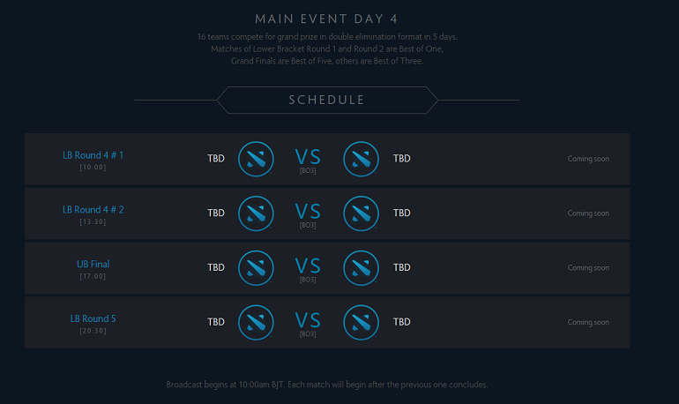The width and height of the screenshot is (679, 404).
Task: Click Coming soon in LB Round 4 # 2 row
Action: coord(588,213)
